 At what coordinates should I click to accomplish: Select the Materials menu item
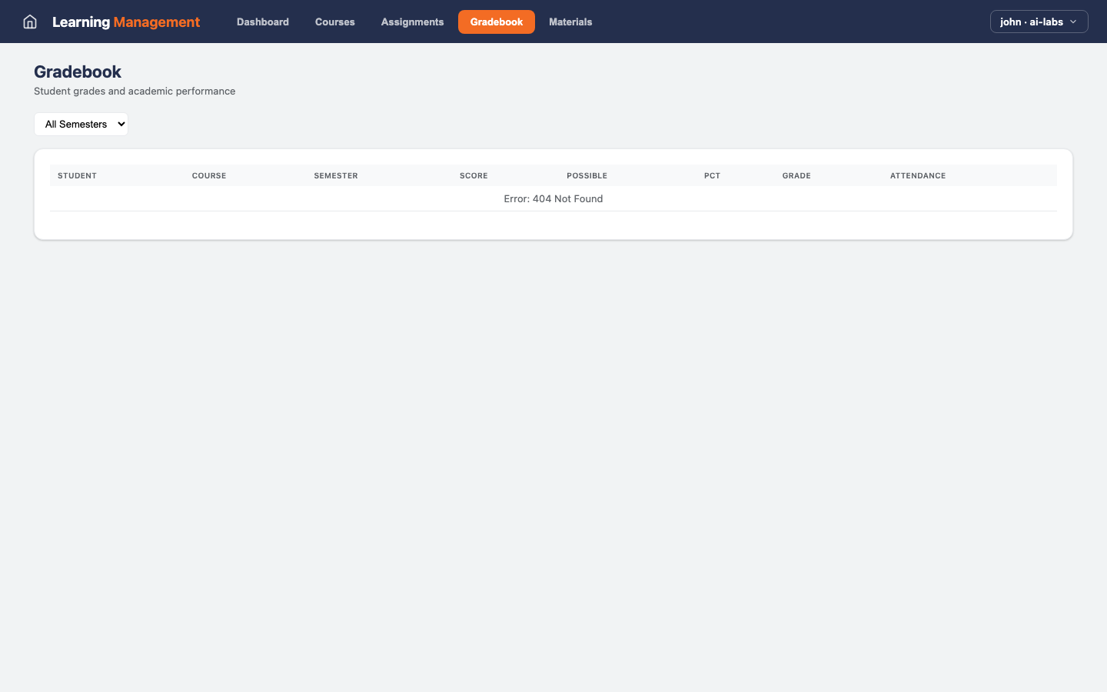[570, 22]
